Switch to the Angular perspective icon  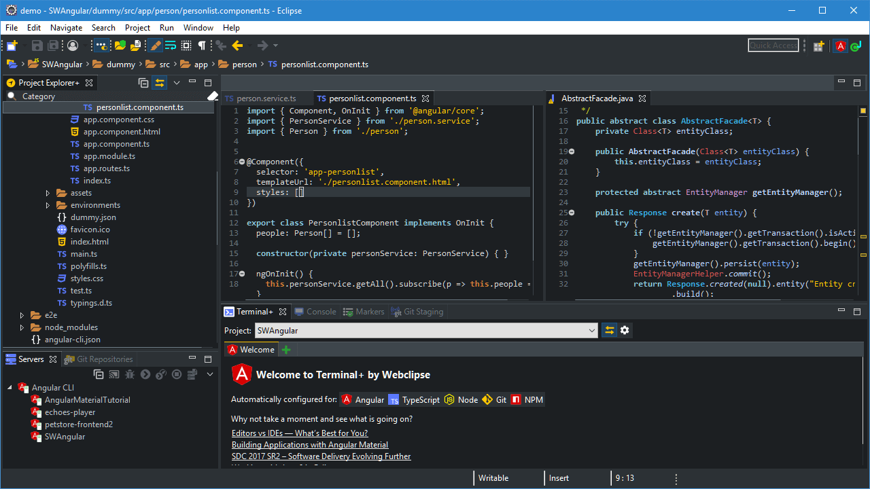841,46
